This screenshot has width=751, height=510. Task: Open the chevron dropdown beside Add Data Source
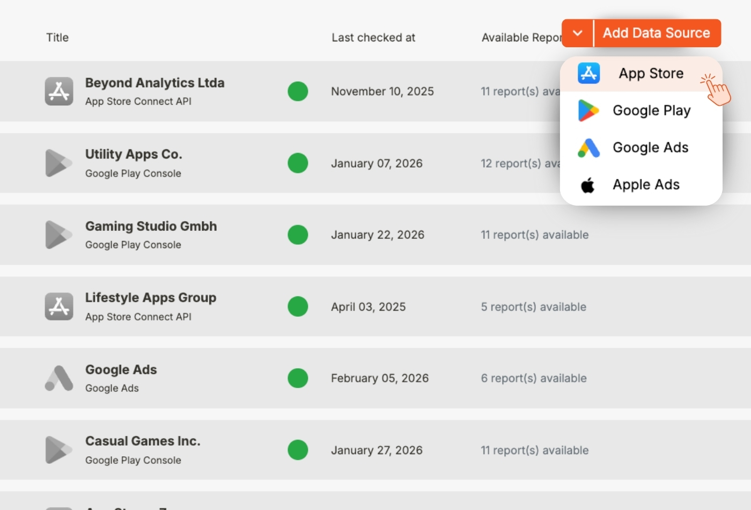pos(577,33)
